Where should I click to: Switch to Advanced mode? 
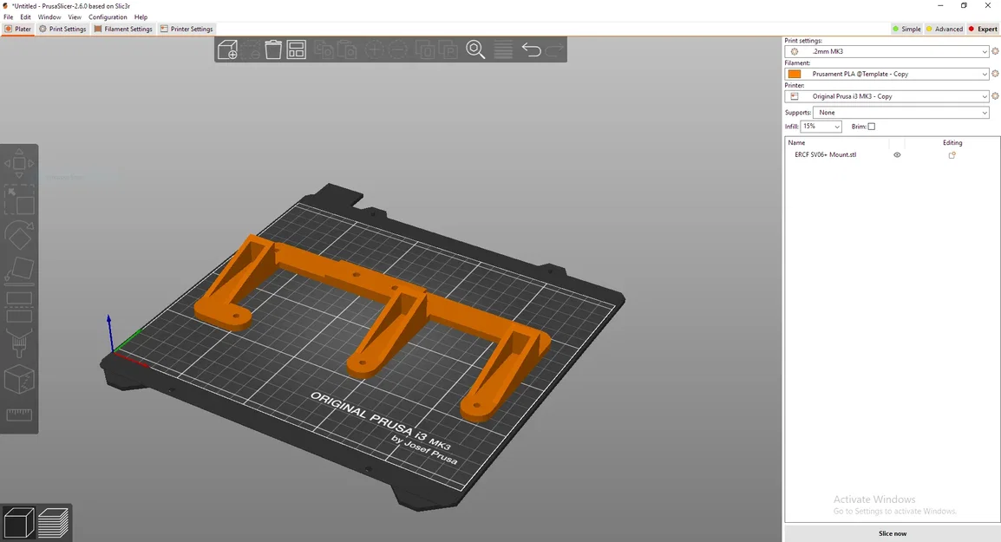[944, 29]
